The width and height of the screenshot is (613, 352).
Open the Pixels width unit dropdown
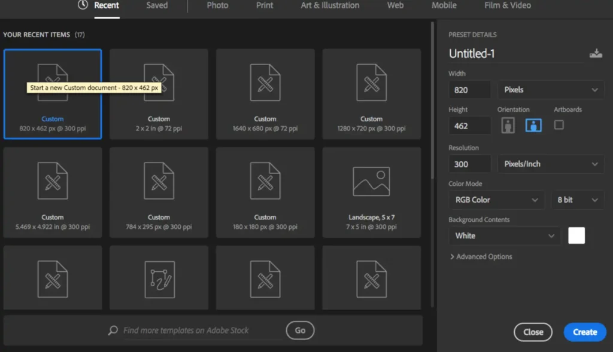click(551, 90)
